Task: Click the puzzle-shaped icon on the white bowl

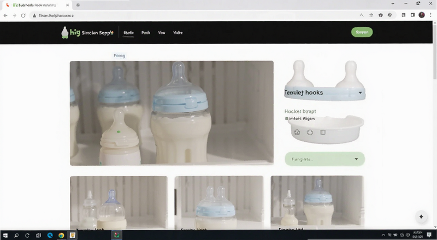Action: coord(310,132)
